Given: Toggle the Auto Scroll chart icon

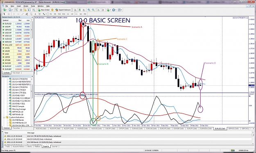Looking at the screenshot, I should [x=99, y=10].
